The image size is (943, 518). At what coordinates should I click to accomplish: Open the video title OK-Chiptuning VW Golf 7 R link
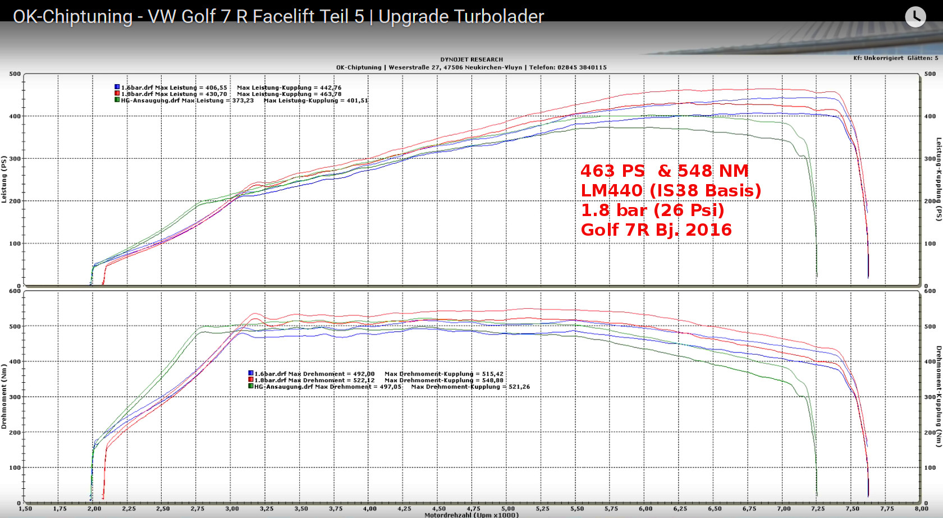click(x=278, y=17)
